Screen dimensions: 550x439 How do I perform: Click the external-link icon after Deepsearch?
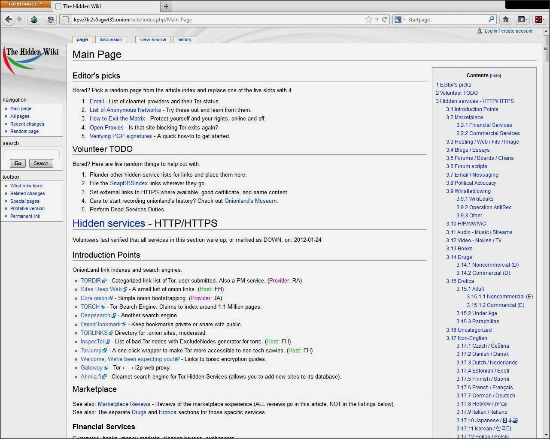point(114,316)
